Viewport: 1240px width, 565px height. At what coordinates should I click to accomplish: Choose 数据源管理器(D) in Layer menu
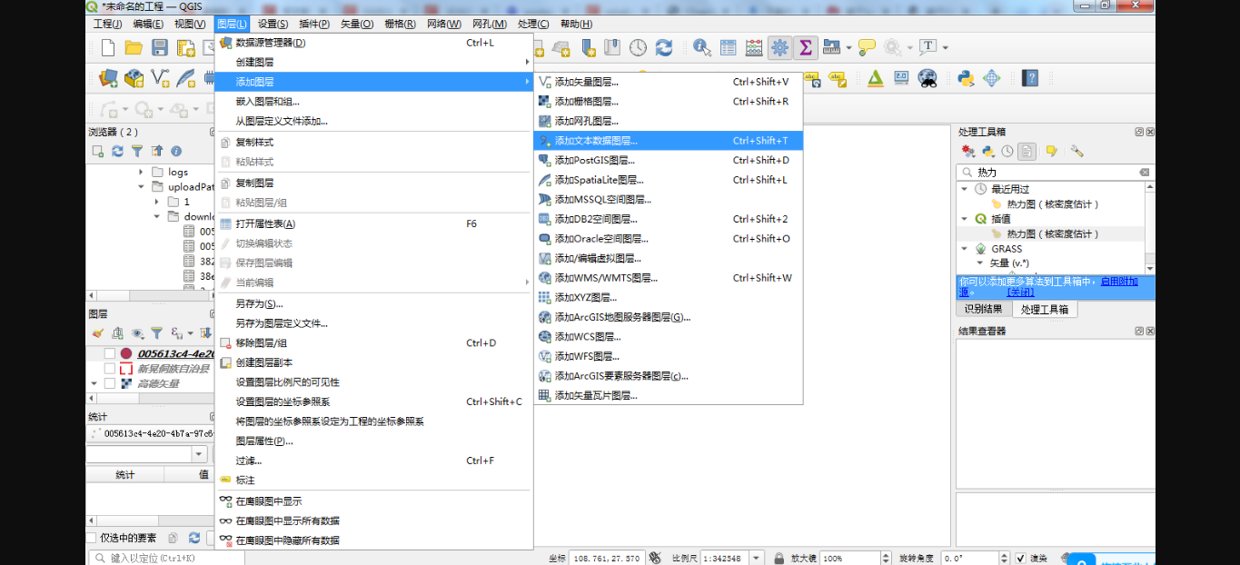pyautogui.click(x=373, y=43)
